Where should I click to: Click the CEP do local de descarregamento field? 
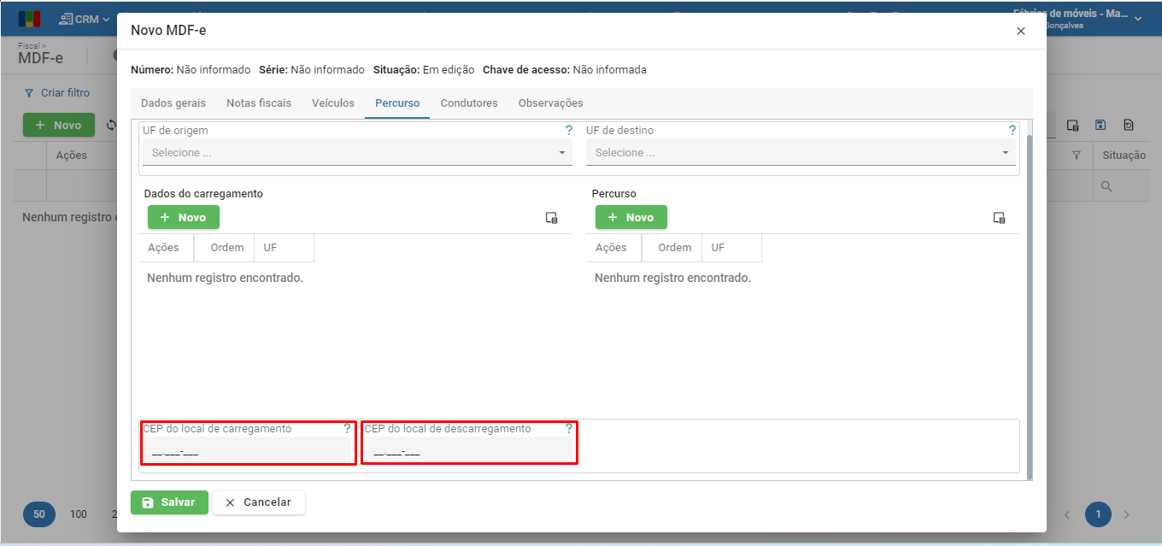click(x=468, y=450)
